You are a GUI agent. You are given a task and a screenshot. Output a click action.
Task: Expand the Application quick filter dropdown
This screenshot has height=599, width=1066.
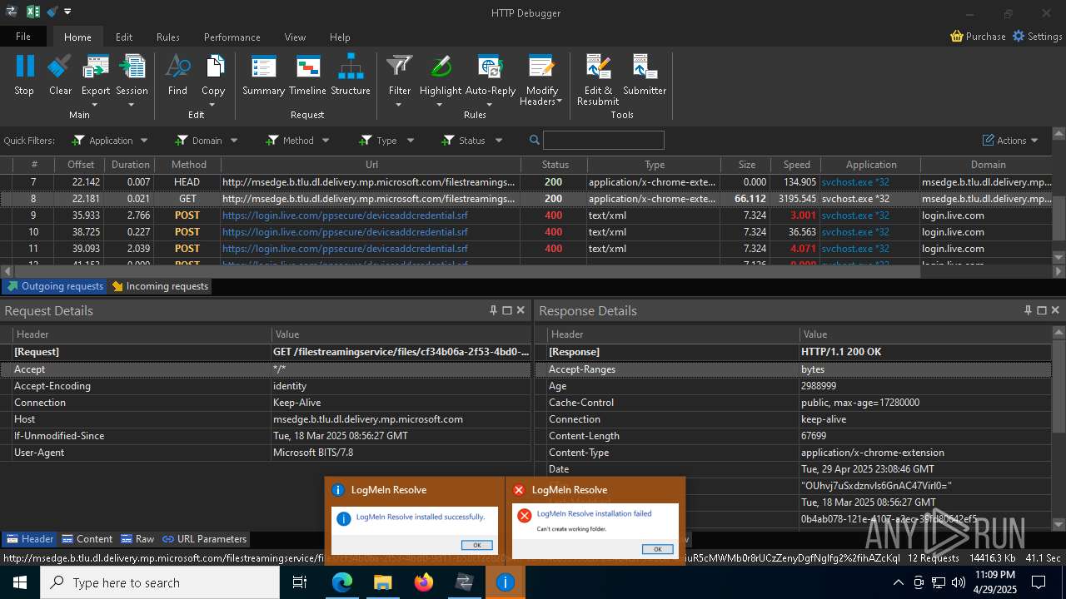144,141
